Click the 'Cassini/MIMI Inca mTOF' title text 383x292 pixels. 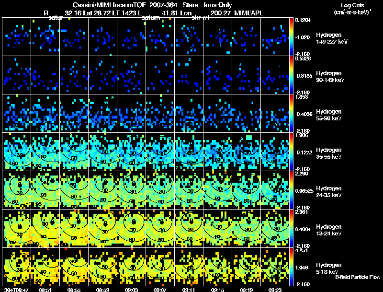[109, 5]
